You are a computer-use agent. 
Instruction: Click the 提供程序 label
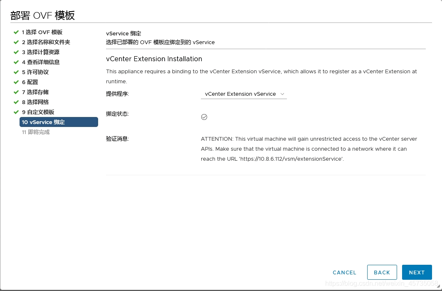pos(117,94)
